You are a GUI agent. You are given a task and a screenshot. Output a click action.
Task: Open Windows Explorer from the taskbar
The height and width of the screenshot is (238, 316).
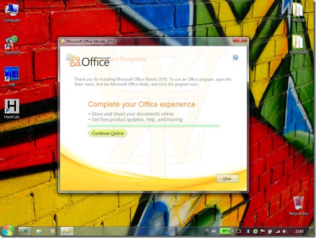[39, 231]
